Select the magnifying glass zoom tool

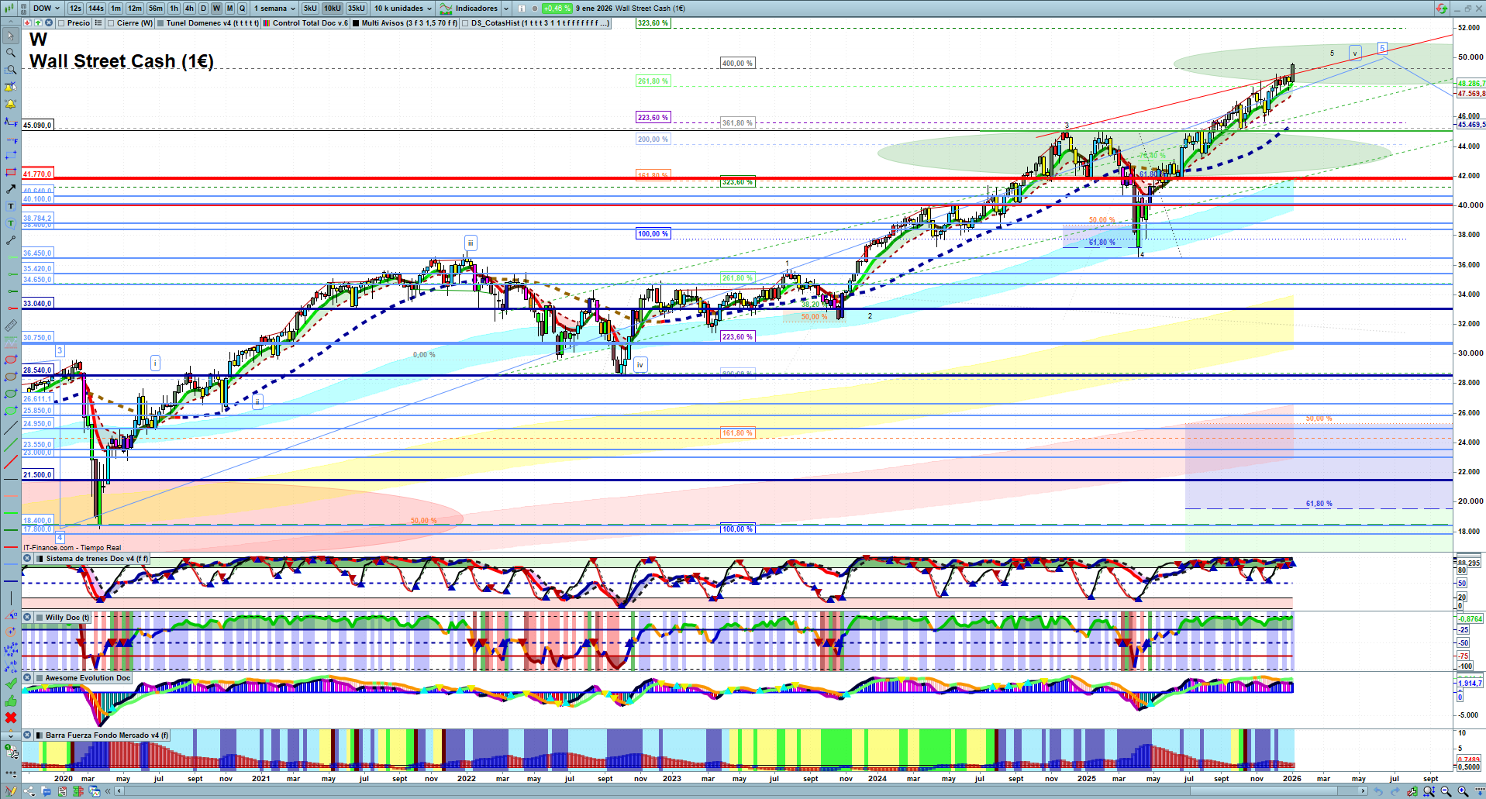click(11, 53)
